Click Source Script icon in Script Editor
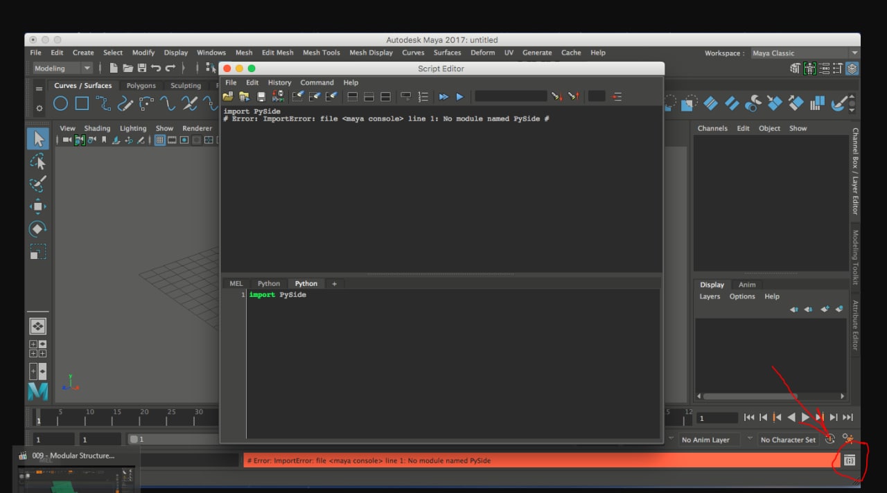Viewport: 887px width, 493px height. tap(244, 96)
